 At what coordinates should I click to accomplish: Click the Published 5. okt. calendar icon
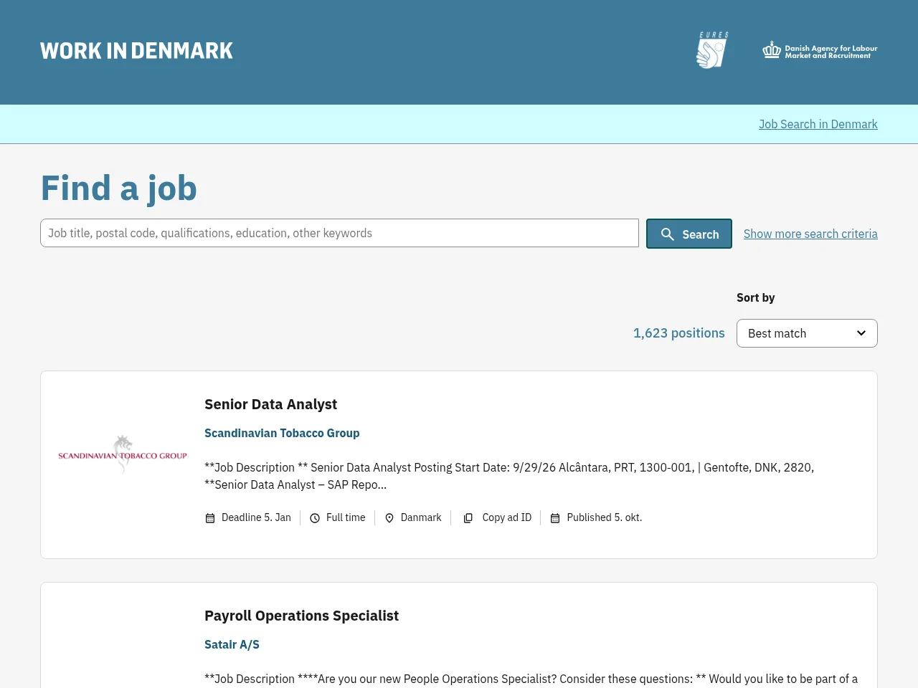coord(555,518)
